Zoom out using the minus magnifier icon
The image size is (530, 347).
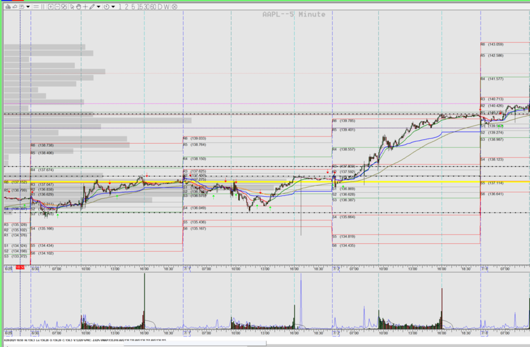57,7
